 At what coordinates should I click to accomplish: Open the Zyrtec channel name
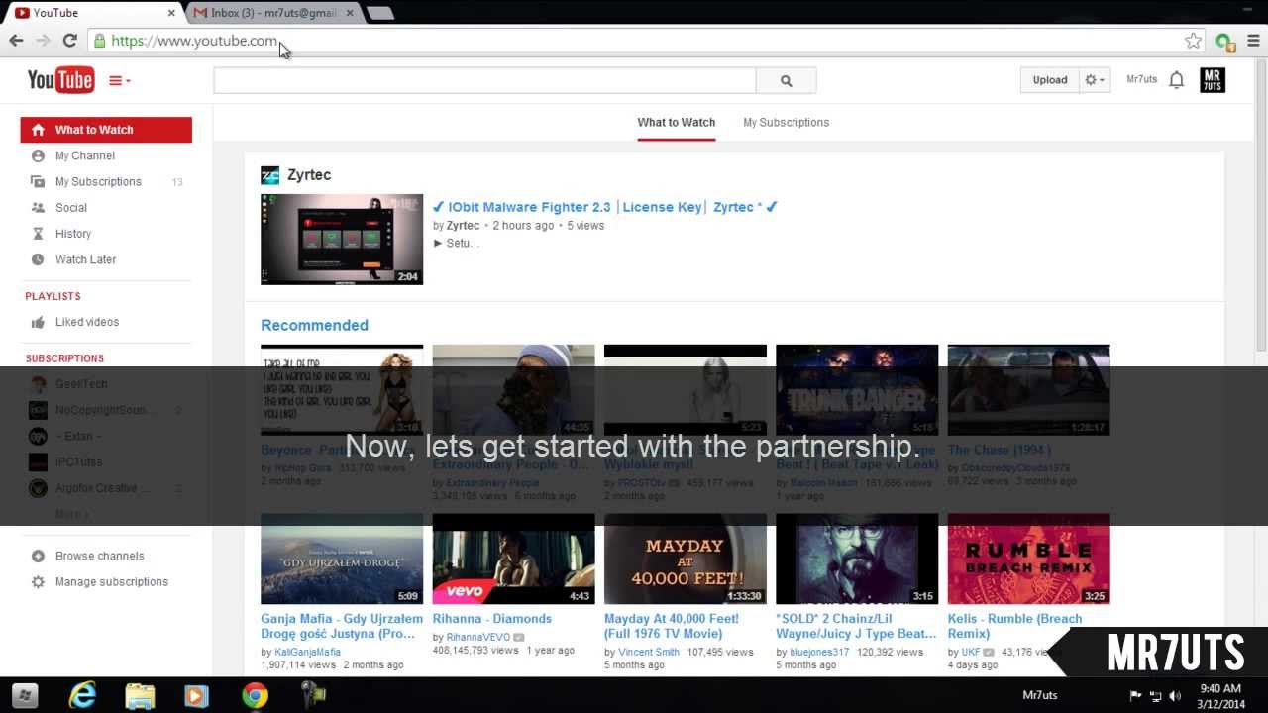[x=309, y=175]
